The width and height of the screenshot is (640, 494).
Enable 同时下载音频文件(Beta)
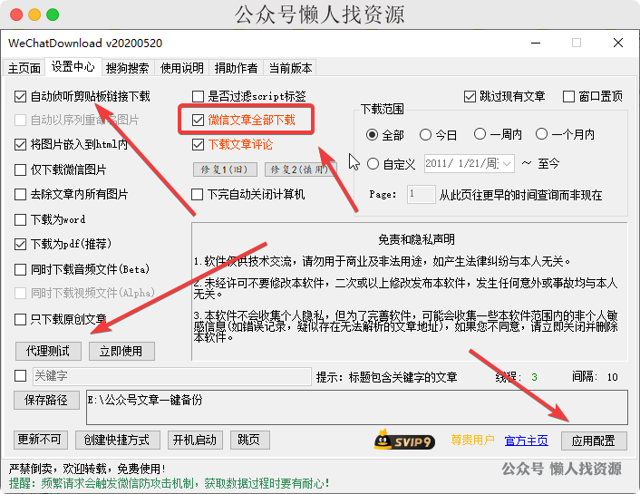click(21, 269)
